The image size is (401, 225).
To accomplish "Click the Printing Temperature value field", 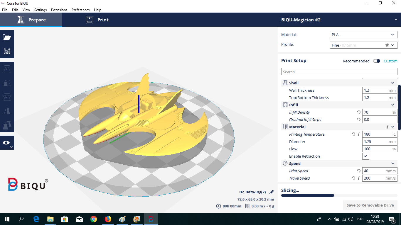I will [380, 134].
